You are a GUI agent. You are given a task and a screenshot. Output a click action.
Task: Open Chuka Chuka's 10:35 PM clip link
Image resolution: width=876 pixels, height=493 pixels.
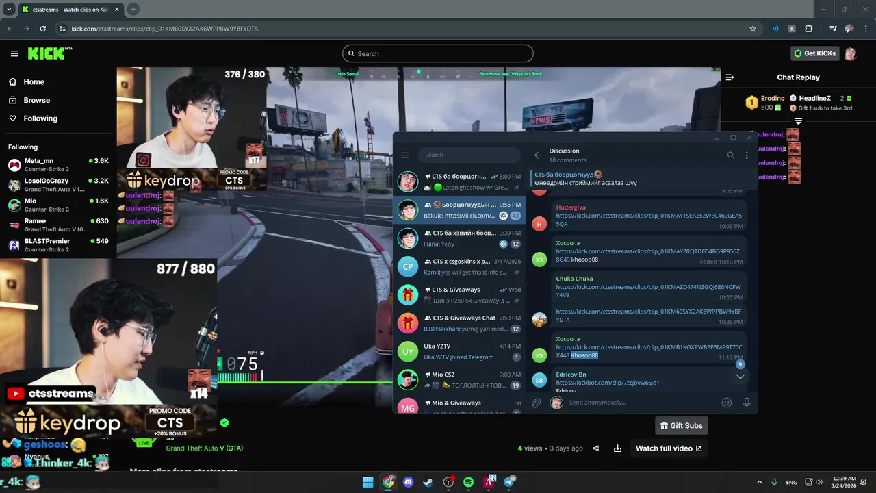click(x=648, y=291)
